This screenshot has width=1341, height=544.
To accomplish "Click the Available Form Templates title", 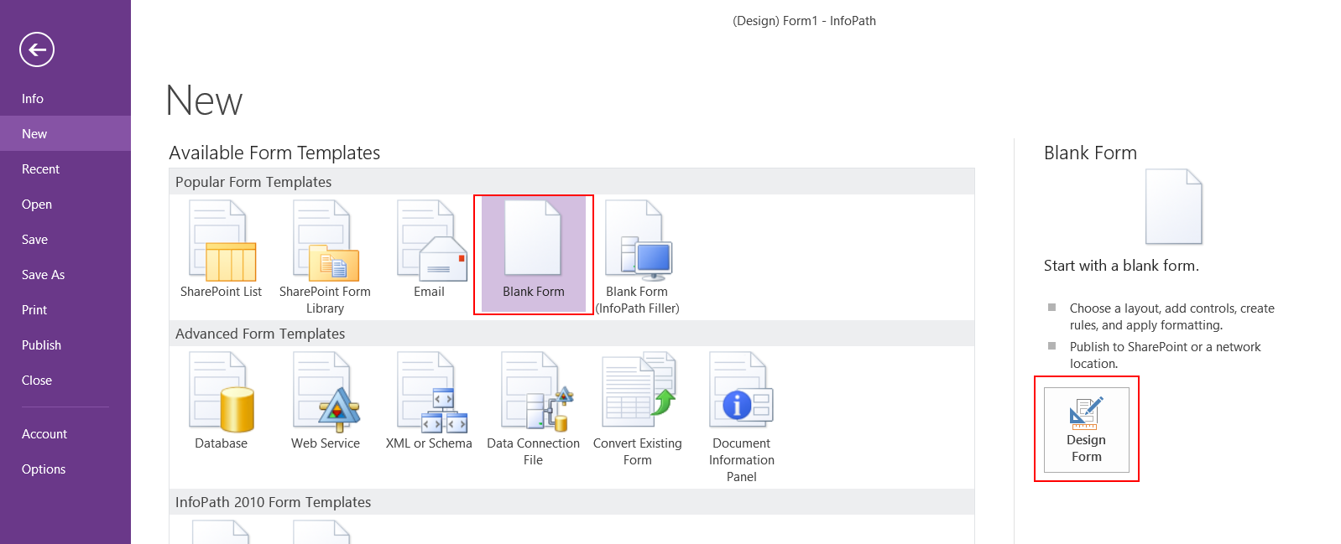I will [274, 153].
